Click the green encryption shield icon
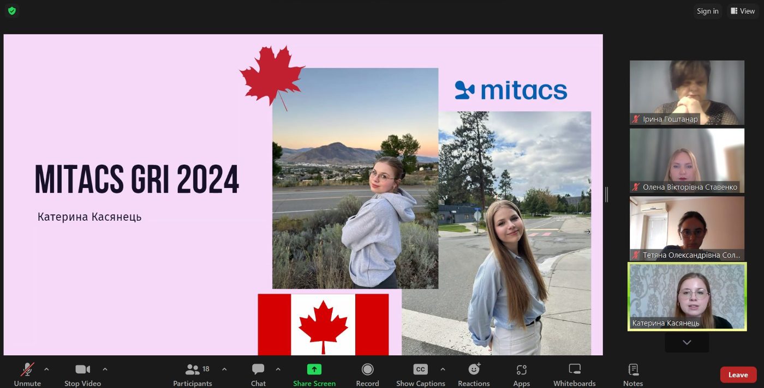The width and height of the screenshot is (764, 388). 11,10
